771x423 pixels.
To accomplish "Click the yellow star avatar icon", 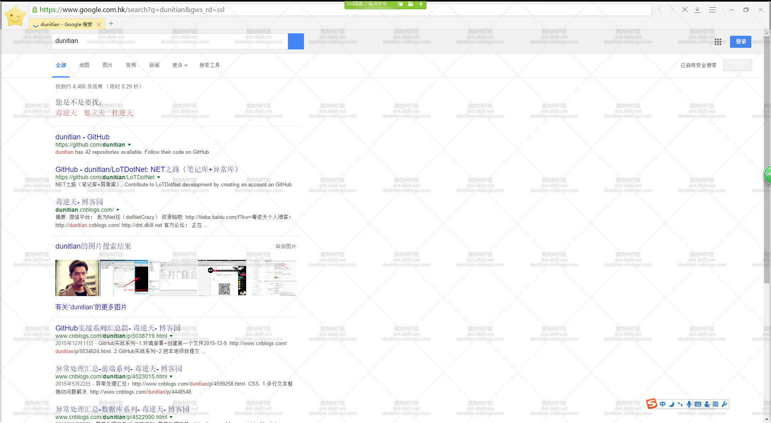I will pos(15,16).
